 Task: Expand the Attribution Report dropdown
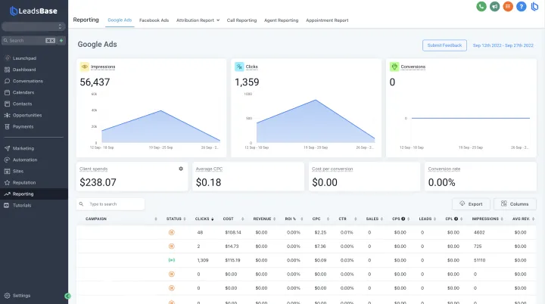point(198,20)
